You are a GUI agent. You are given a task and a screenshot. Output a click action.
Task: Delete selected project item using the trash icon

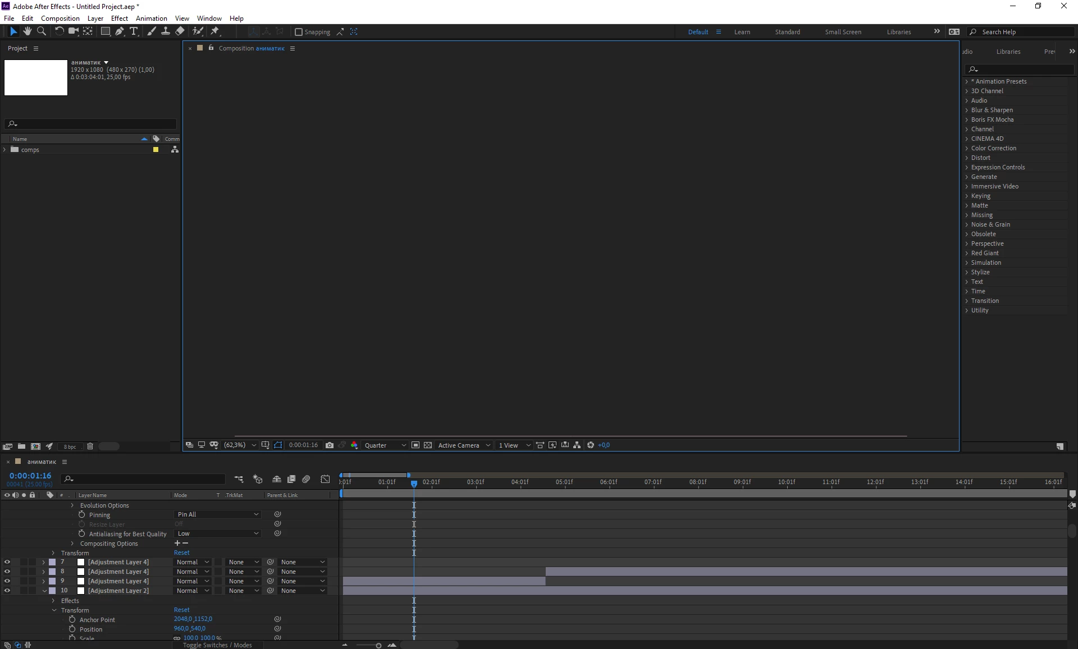90,447
